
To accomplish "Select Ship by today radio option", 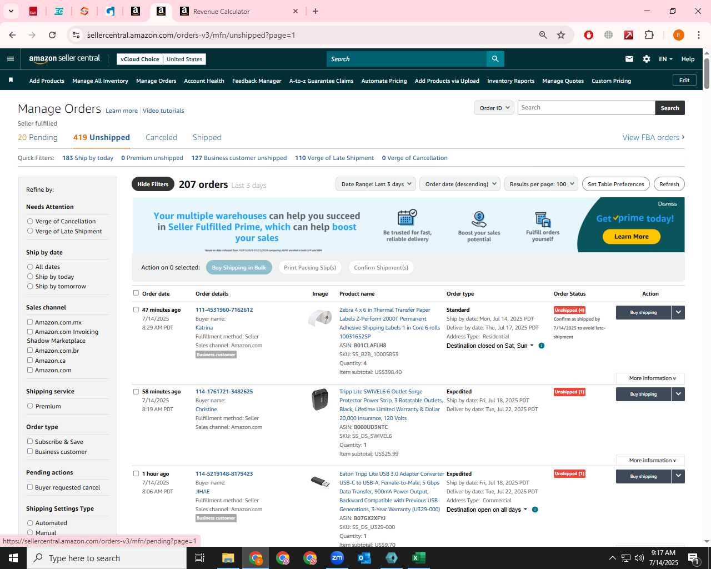I will (x=30, y=277).
